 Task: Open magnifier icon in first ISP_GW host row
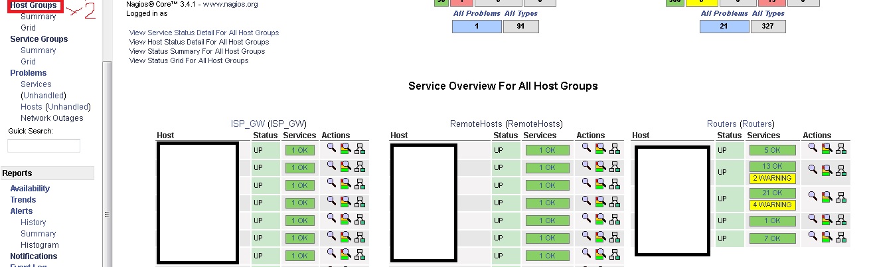[x=331, y=149]
